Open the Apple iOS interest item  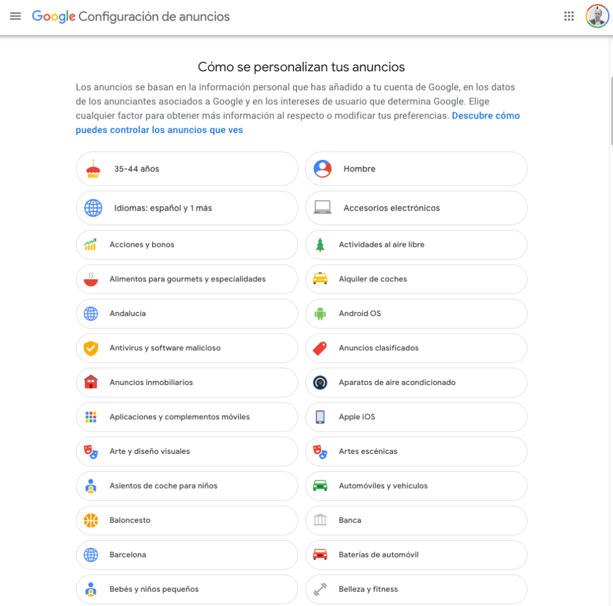click(416, 417)
